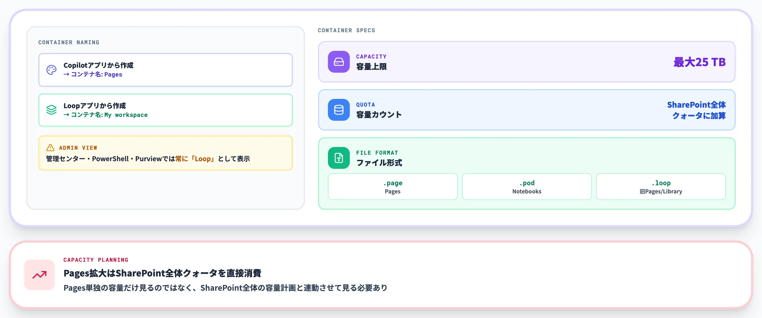Click the コンテナ名: My workspace text
This screenshot has width=762, height=318.
click(x=109, y=115)
